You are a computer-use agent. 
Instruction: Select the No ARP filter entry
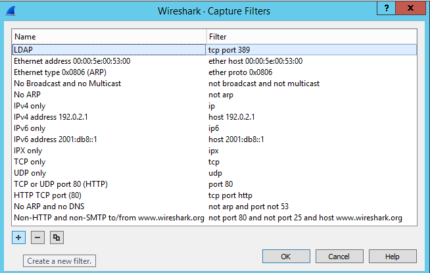(x=28, y=95)
